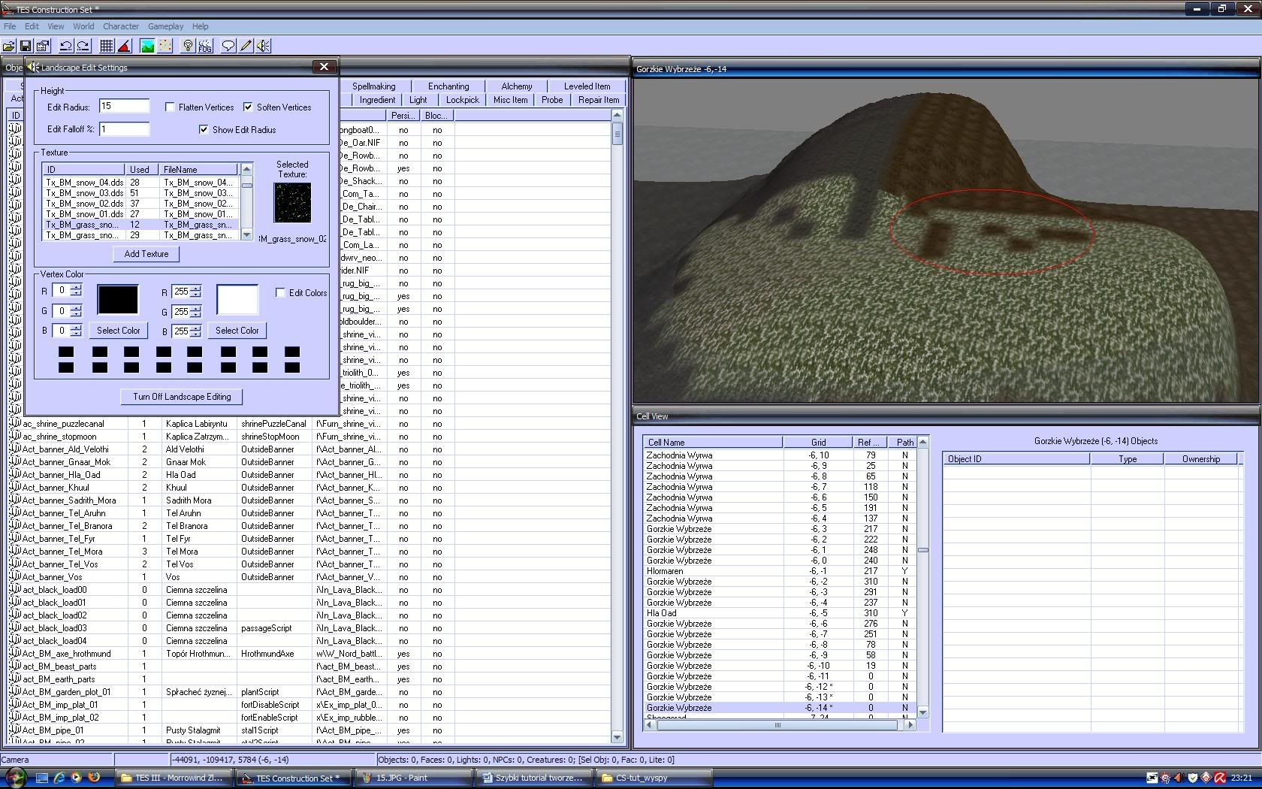Toggle the red Angle Snap icon
Image resolution: width=1262 pixels, height=789 pixels.
pyautogui.click(x=124, y=46)
